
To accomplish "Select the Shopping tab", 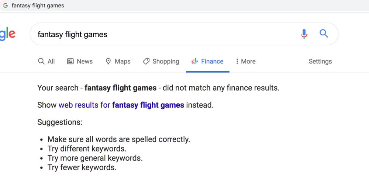I will [x=166, y=62].
